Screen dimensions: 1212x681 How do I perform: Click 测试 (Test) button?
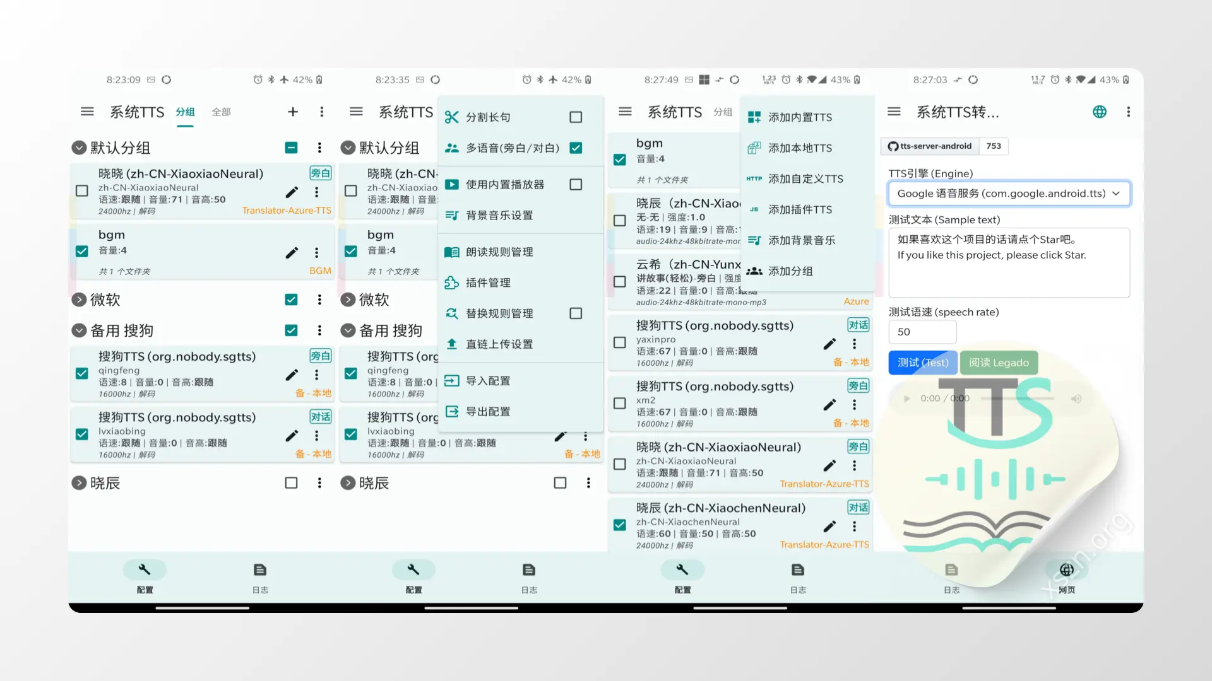coord(923,363)
